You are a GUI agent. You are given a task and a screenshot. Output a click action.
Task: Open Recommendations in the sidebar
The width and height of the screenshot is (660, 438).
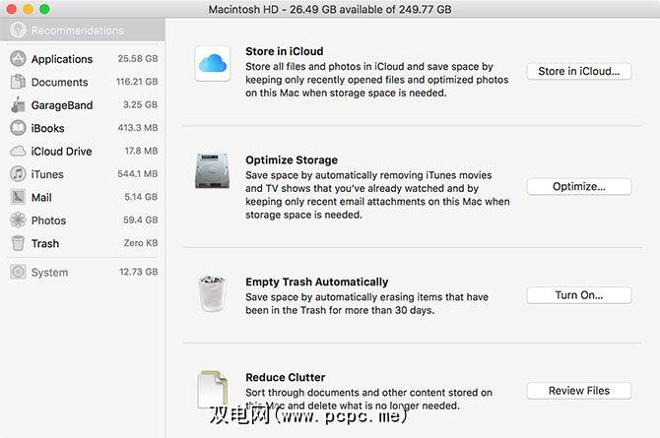(x=82, y=31)
